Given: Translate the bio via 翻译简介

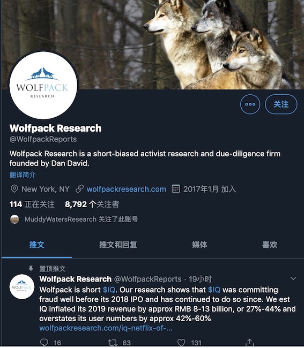Looking at the screenshot, I should [23, 175].
